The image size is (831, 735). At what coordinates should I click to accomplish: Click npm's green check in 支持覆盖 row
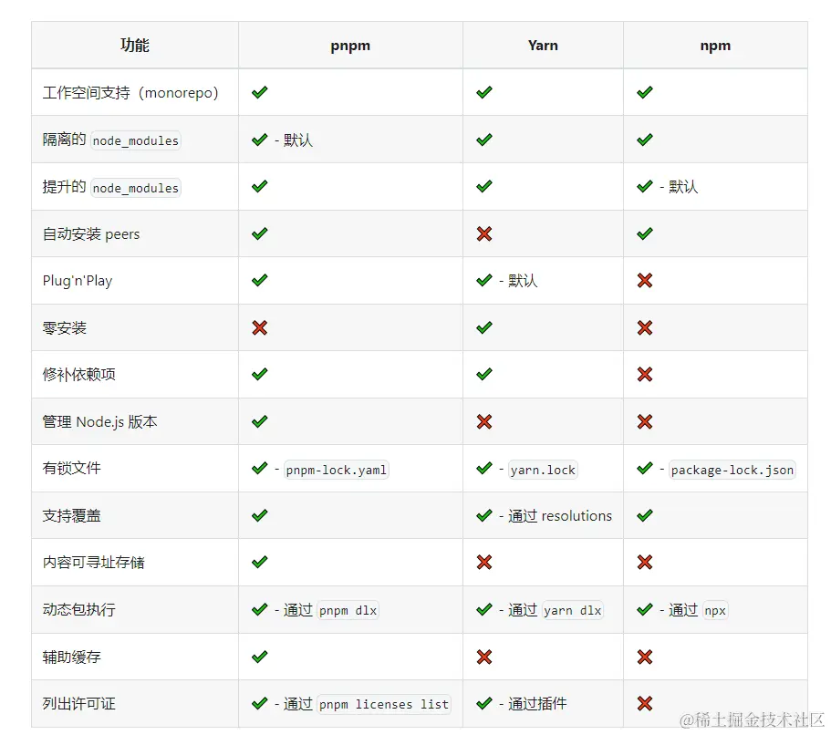(x=645, y=515)
